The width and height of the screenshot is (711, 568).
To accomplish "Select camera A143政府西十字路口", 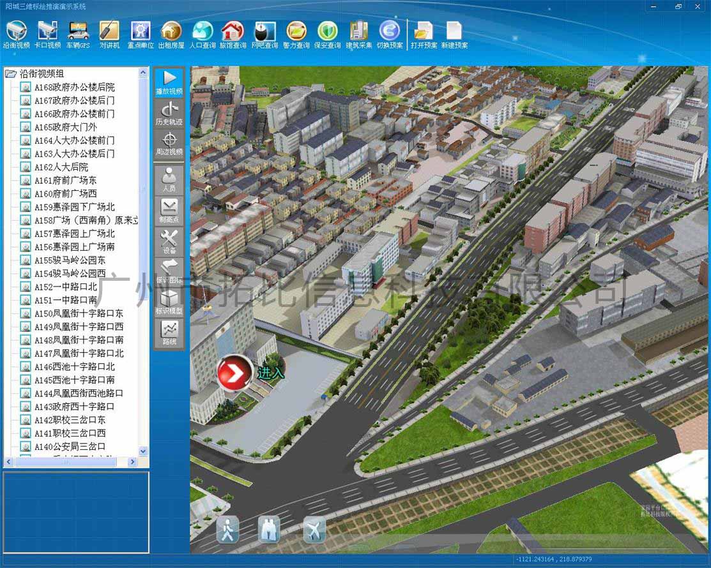I will [75, 407].
